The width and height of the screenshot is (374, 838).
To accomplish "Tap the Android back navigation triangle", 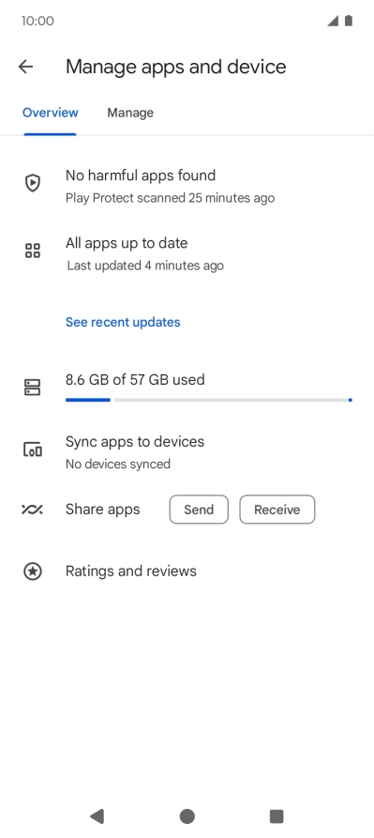I will (97, 816).
